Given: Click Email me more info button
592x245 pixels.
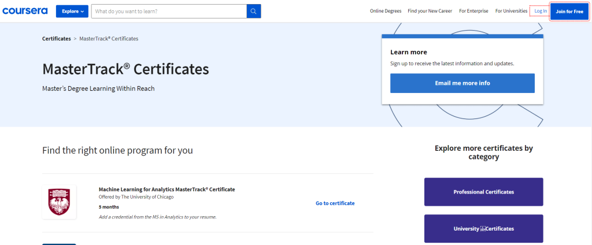Looking at the screenshot, I should coord(462,83).
